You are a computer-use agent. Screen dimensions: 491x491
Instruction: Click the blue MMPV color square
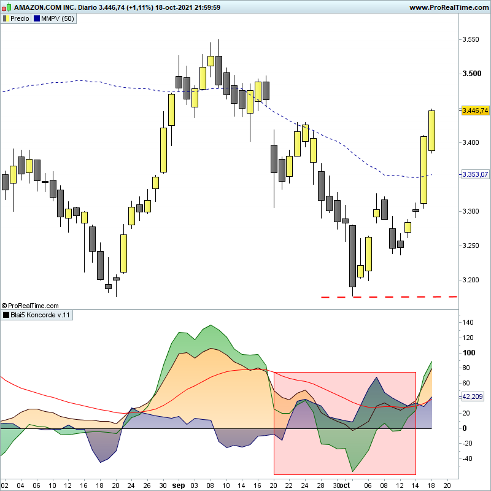point(37,18)
